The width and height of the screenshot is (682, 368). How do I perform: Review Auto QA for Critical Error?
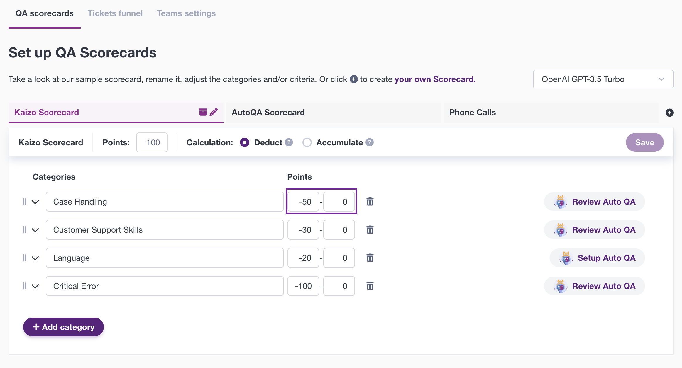click(x=594, y=286)
